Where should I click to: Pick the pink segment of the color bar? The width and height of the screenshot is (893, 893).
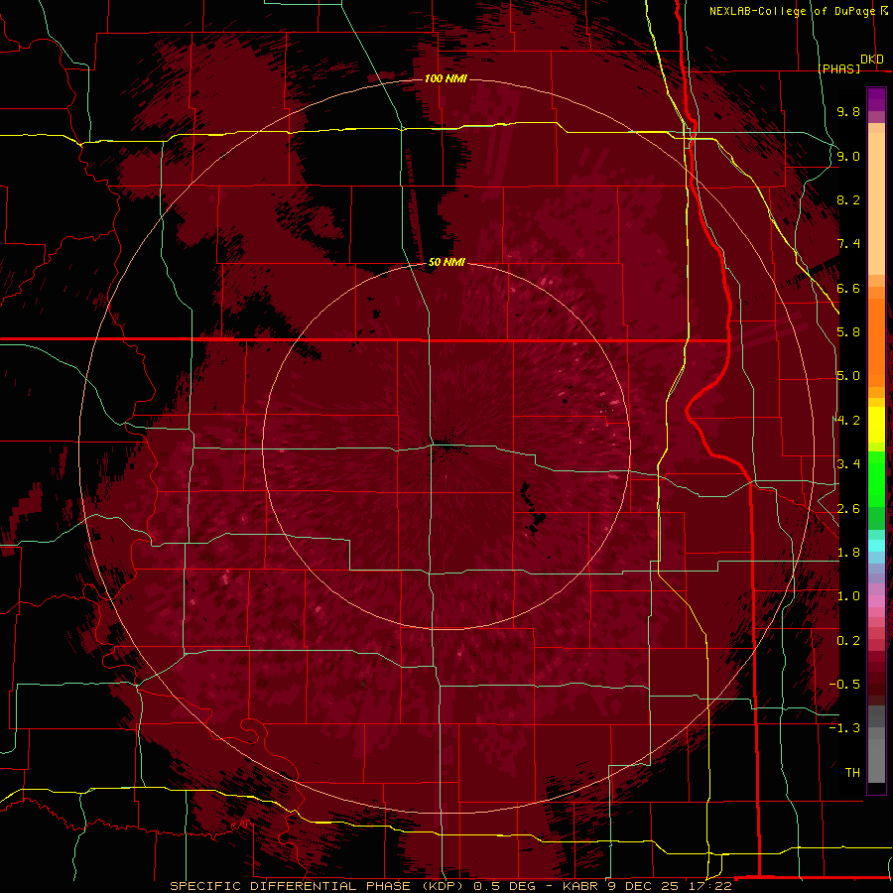(876, 601)
